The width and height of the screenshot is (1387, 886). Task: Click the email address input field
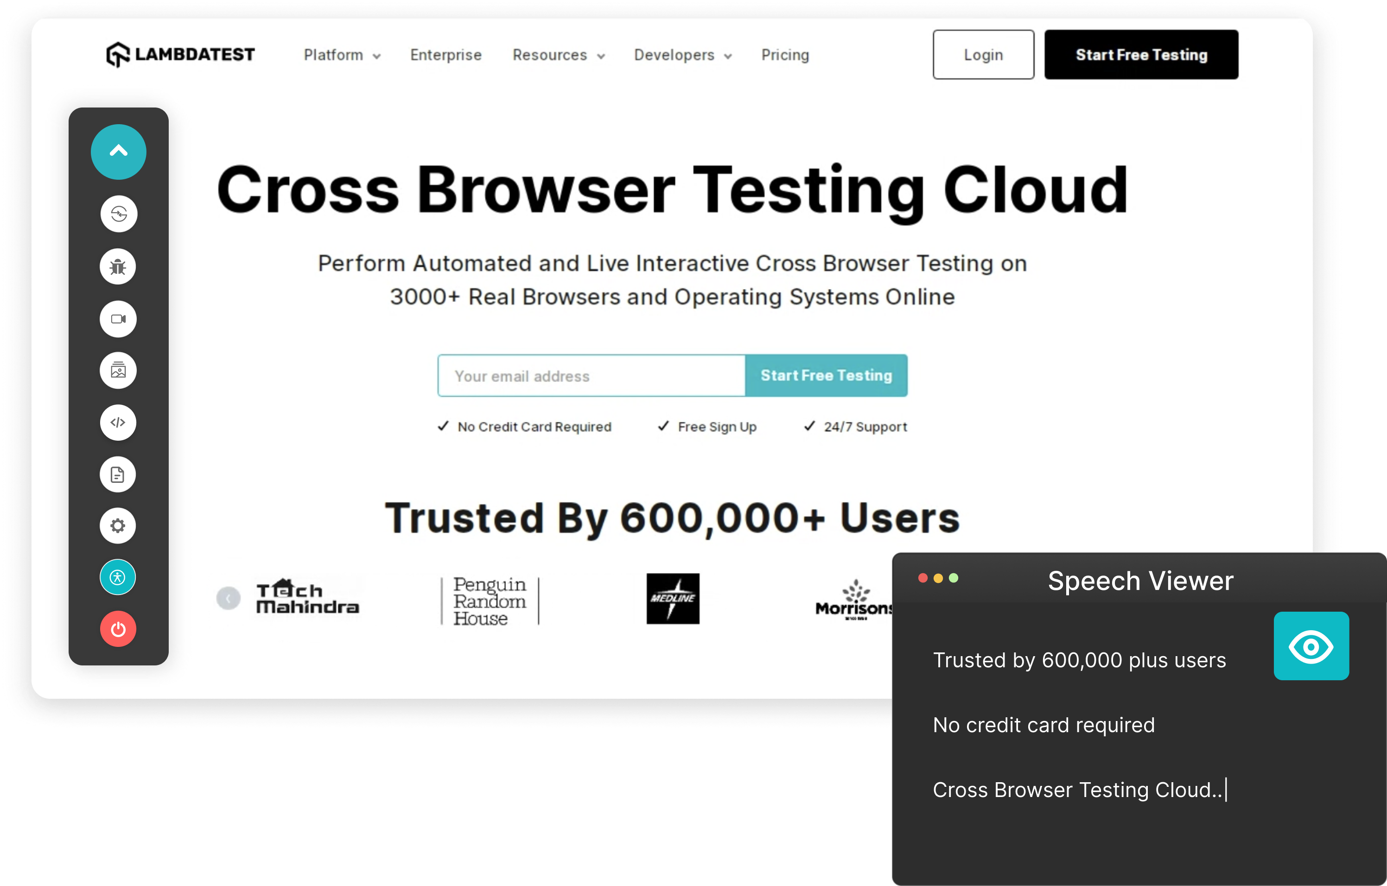(591, 375)
